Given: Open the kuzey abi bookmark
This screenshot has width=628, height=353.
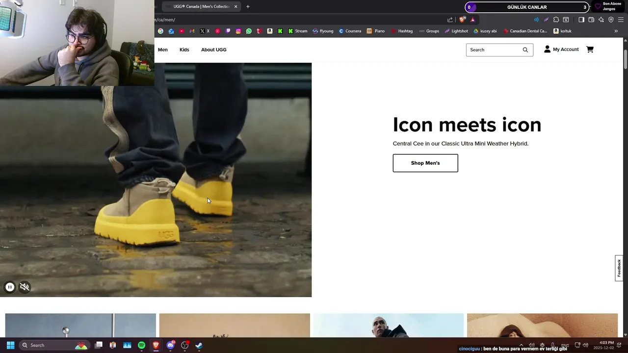Looking at the screenshot, I should point(485,31).
